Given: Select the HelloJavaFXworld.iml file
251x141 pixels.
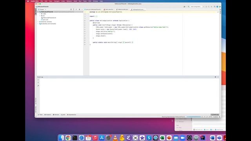Looking at the screenshot, I should [49, 18].
